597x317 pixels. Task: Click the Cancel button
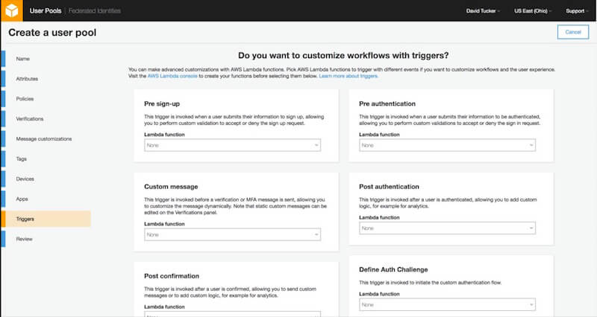click(572, 32)
